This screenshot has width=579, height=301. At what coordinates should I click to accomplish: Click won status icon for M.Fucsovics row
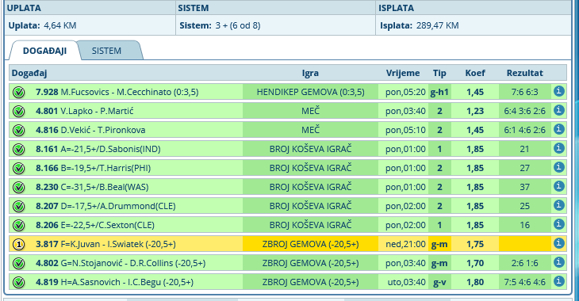[x=18, y=92]
